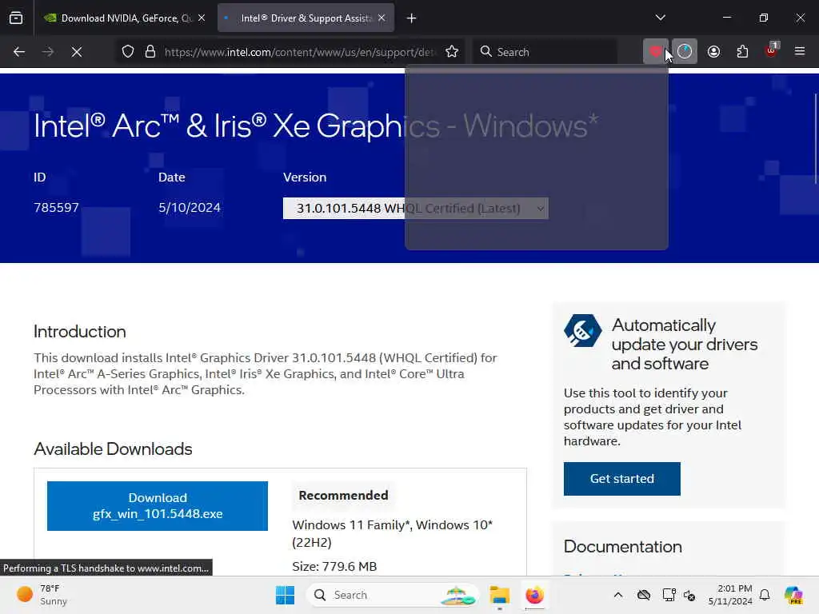Open the Extensions puzzle piece menu

coord(742,52)
